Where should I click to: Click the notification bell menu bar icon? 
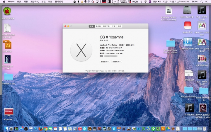78,2
